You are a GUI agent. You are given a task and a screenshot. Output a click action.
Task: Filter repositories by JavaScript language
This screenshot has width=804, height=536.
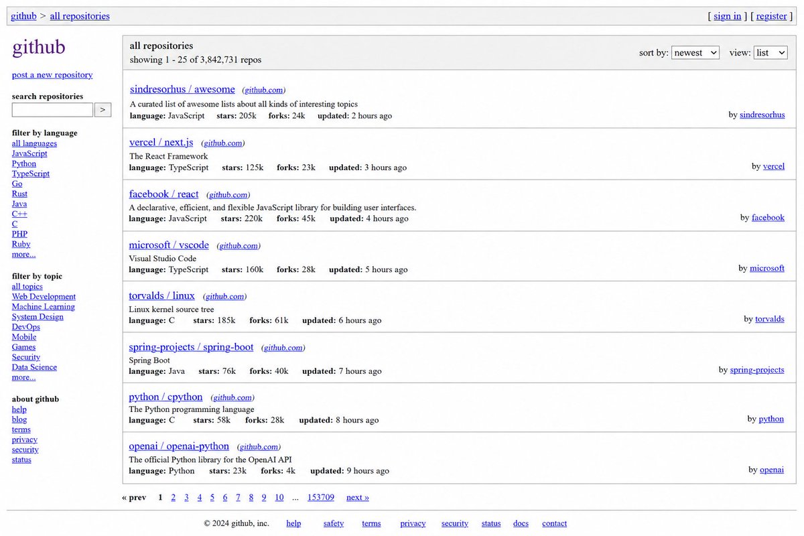[x=29, y=153]
